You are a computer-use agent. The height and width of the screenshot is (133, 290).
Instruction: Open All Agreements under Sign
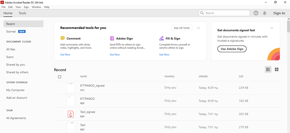pos(16,118)
